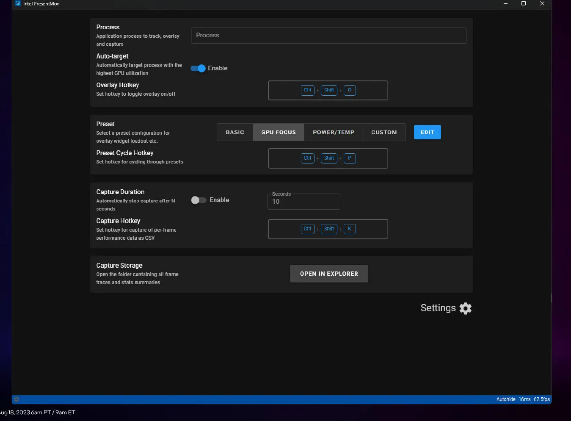This screenshot has height=421, width=571.
Task: Minimize the PresentMon window
Action: coord(505,3)
